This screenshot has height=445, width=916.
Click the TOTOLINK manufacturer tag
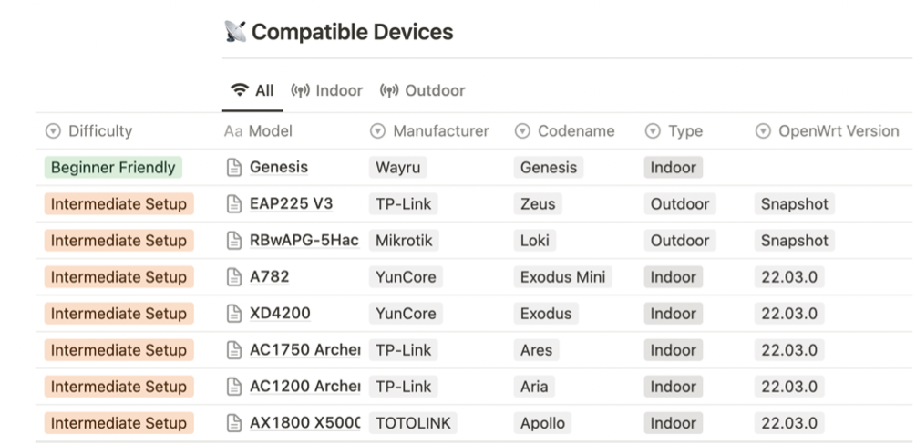(413, 423)
